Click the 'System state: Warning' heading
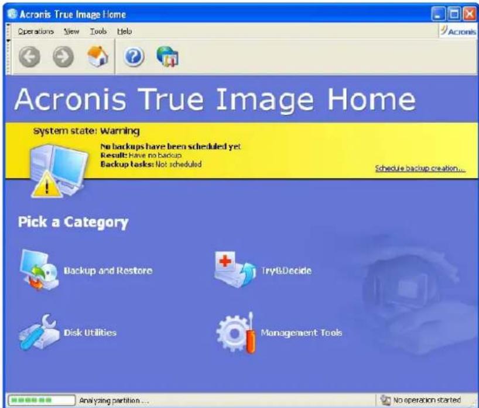 [87, 131]
